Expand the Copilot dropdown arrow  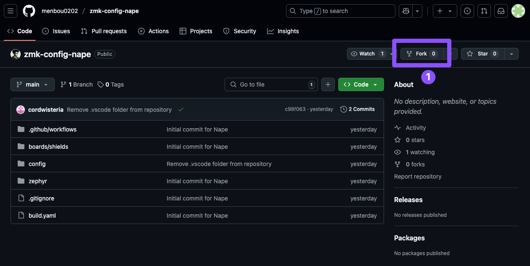417,11
